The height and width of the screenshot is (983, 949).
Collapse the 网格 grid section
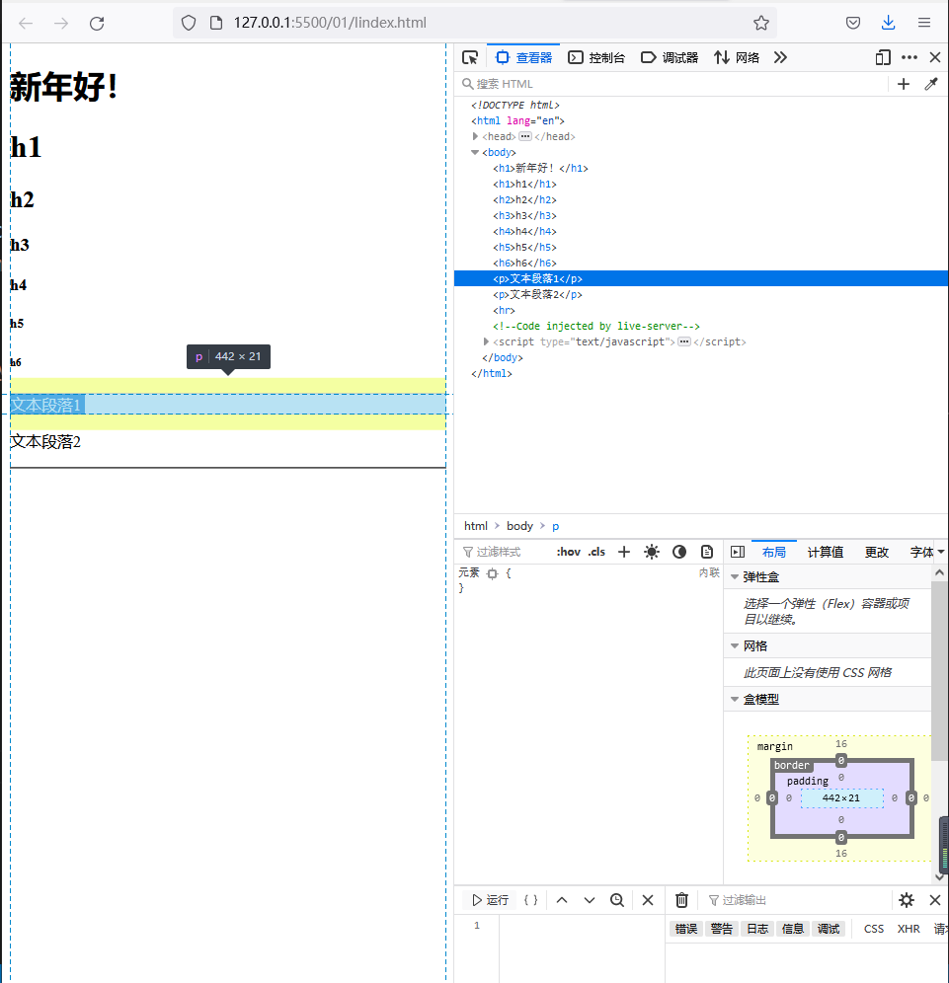coord(735,645)
